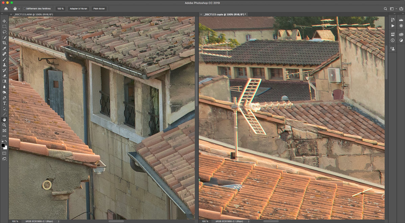405x223 pixels.
Task: Swap foreground and background colors
Action: pos(6,141)
